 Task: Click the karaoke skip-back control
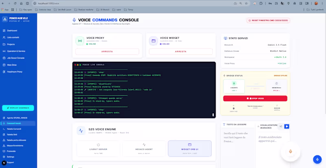[281, 127]
